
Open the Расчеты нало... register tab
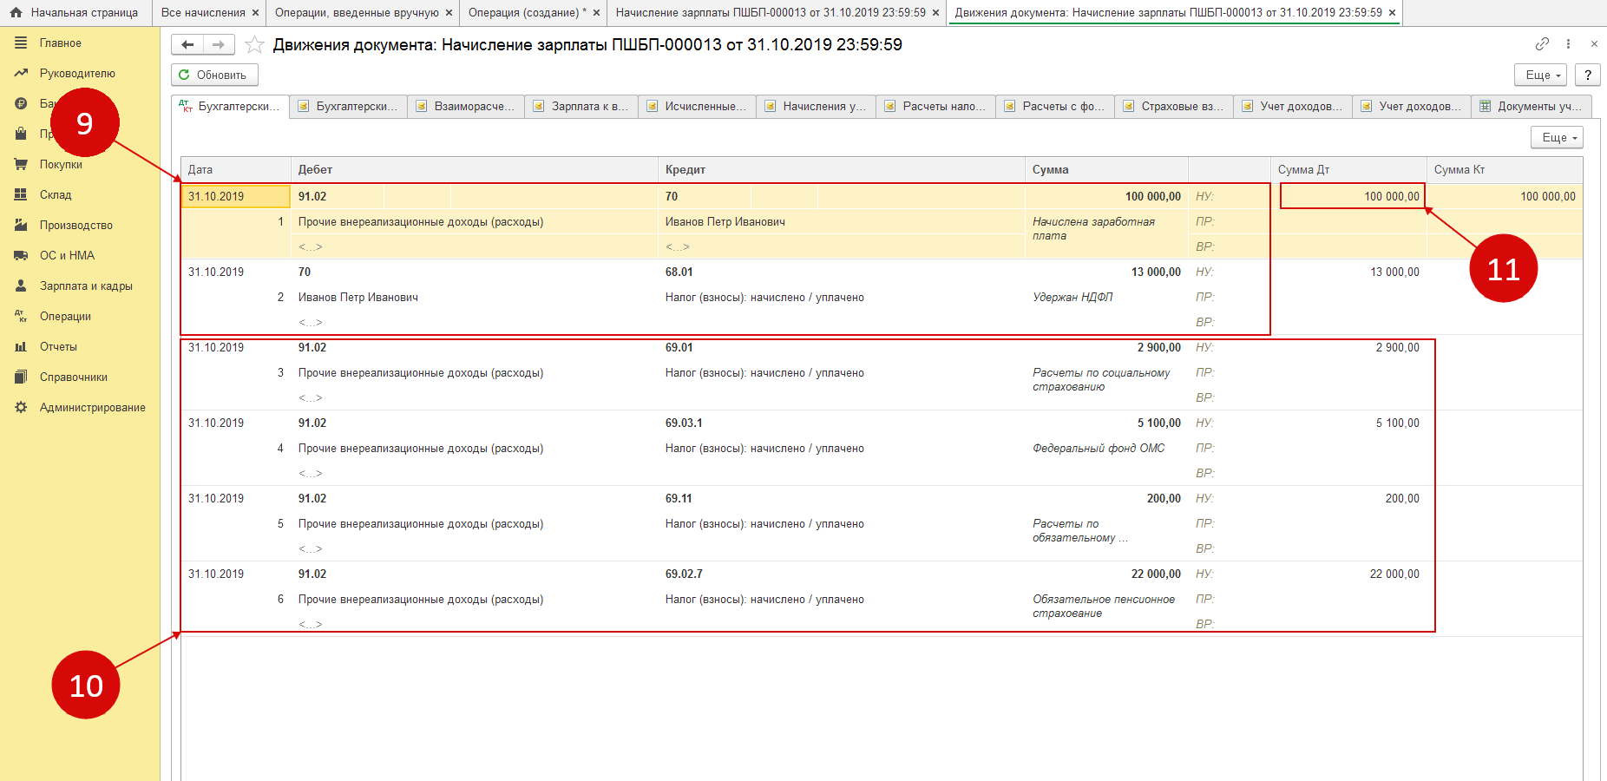pos(935,106)
